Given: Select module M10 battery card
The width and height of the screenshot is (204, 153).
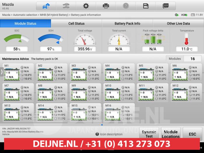Looking at the screenshot, I should tap(119, 92).
